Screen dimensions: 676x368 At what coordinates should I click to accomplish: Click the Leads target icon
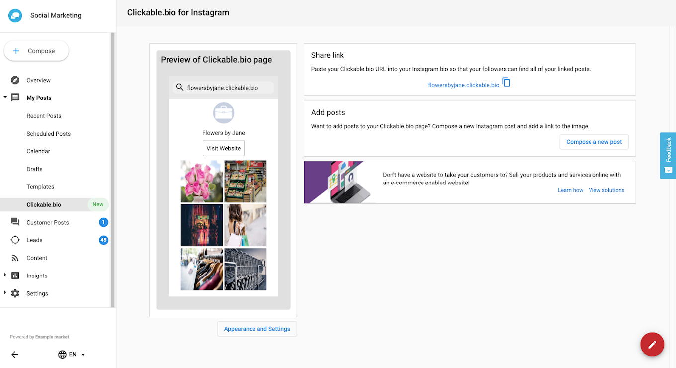point(15,240)
